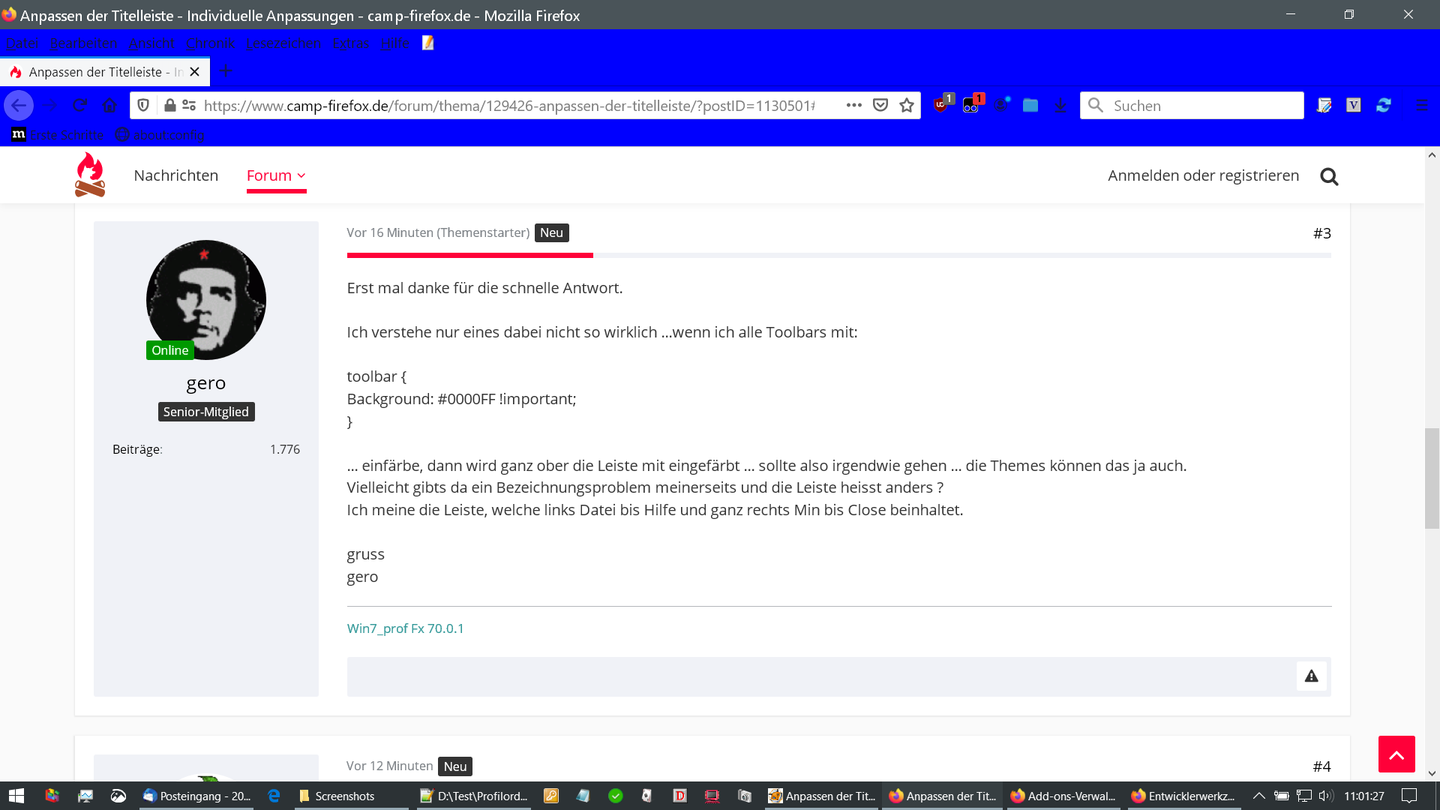Open the Lesezeichen menu
1440x810 pixels.
pos(283,43)
